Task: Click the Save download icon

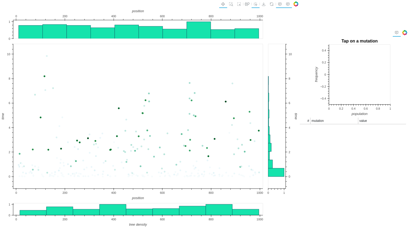Action: (264, 4)
